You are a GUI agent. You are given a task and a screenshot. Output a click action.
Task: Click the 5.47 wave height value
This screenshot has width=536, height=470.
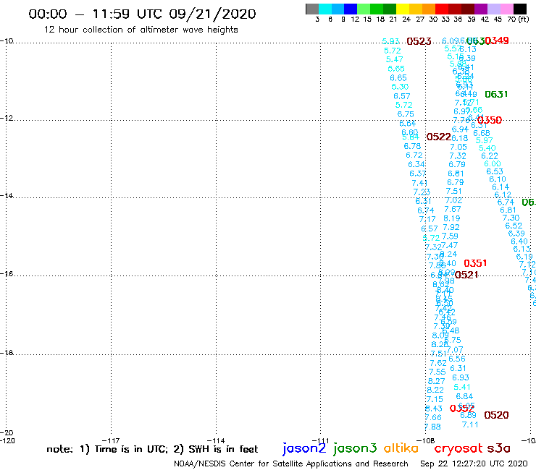395,59
